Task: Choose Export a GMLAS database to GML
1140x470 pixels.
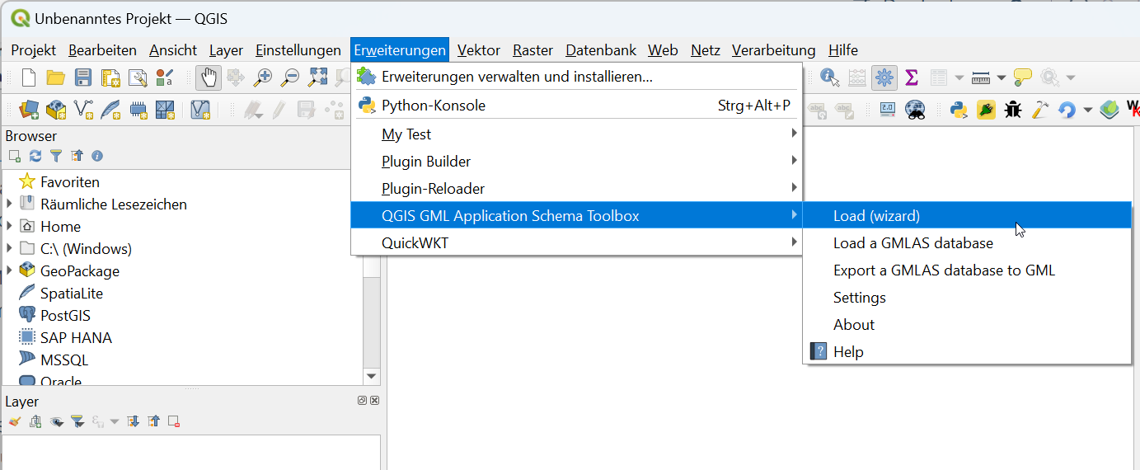Action: tap(944, 270)
